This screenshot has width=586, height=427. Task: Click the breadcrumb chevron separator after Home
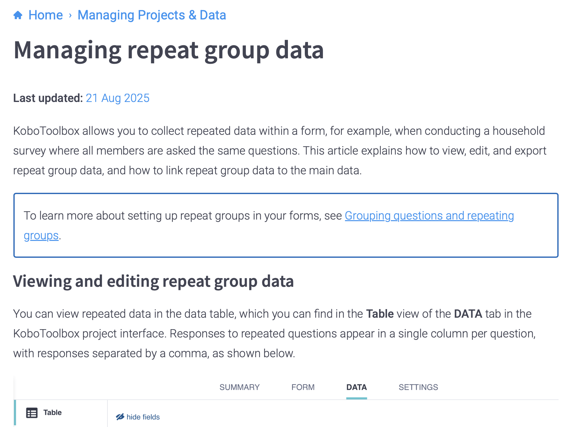(x=70, y=15)
